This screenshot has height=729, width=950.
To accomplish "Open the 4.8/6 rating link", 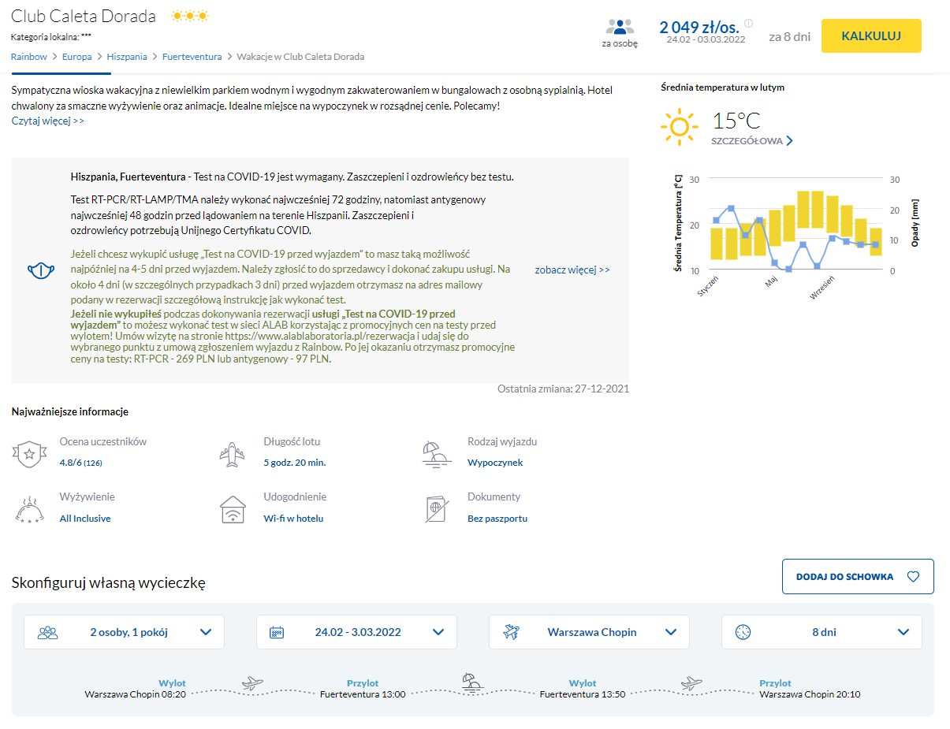I will [80, 463].
